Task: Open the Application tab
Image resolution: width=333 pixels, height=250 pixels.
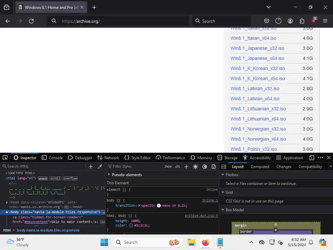Action: 289,158
